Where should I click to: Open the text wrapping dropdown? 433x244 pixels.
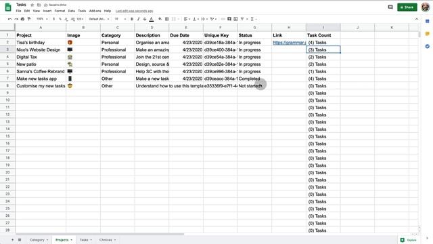click(204, 19)
